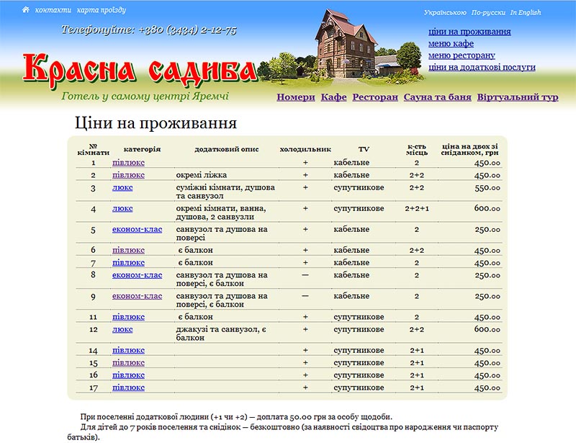The height and width of the screenshot is (443, 576).
Task: Click column header ціна на двох зі сніданком
Action: point(470,149)
